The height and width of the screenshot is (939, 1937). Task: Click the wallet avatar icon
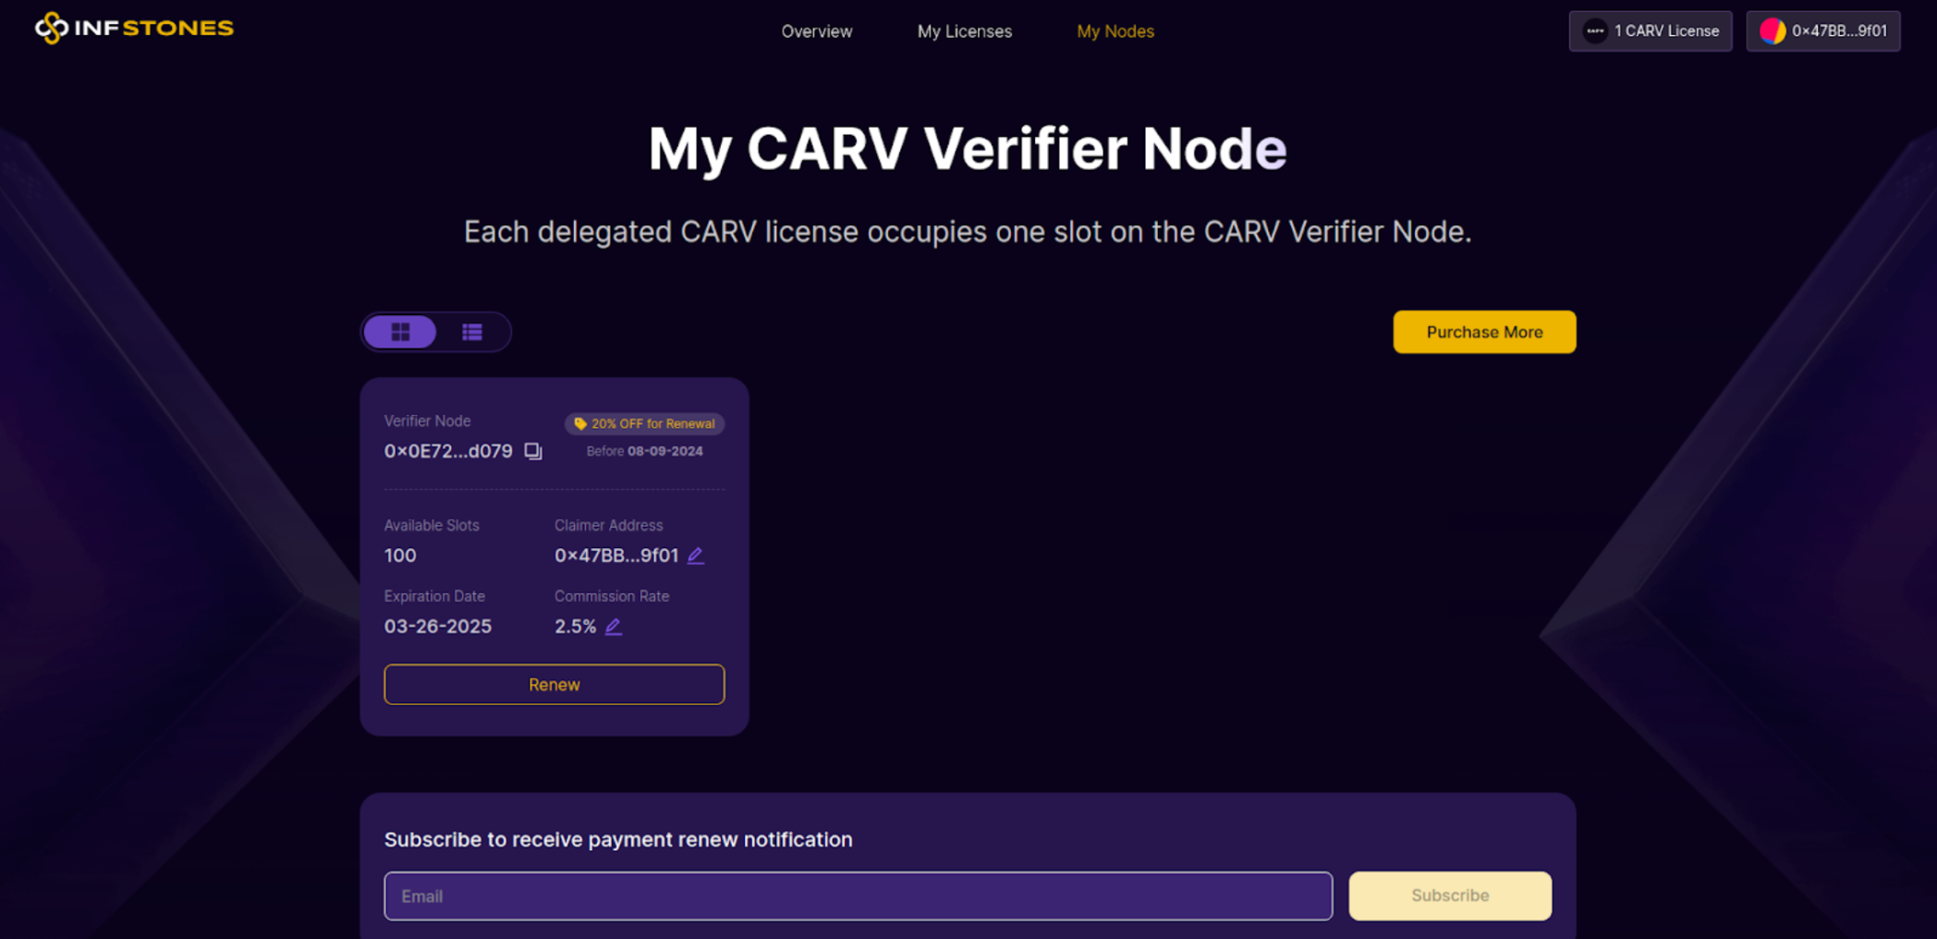(1772, 31)
